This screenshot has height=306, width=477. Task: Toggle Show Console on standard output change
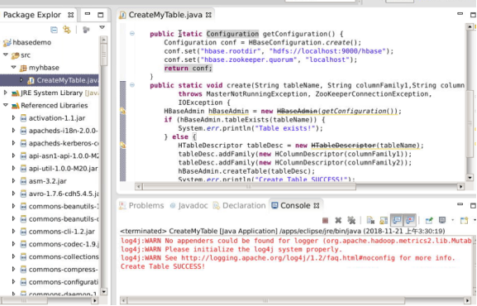pos(397,220)
